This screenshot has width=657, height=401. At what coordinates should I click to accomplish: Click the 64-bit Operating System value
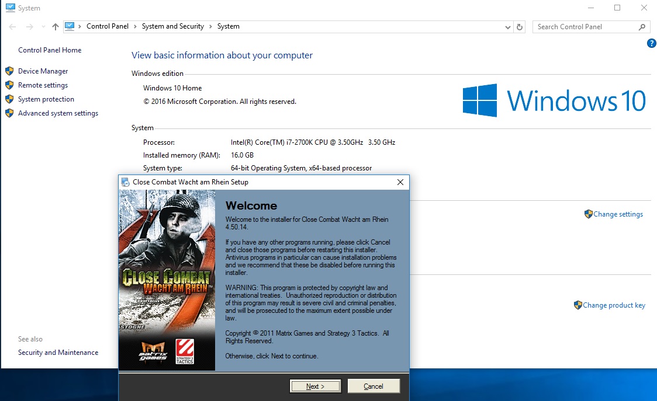301,168
